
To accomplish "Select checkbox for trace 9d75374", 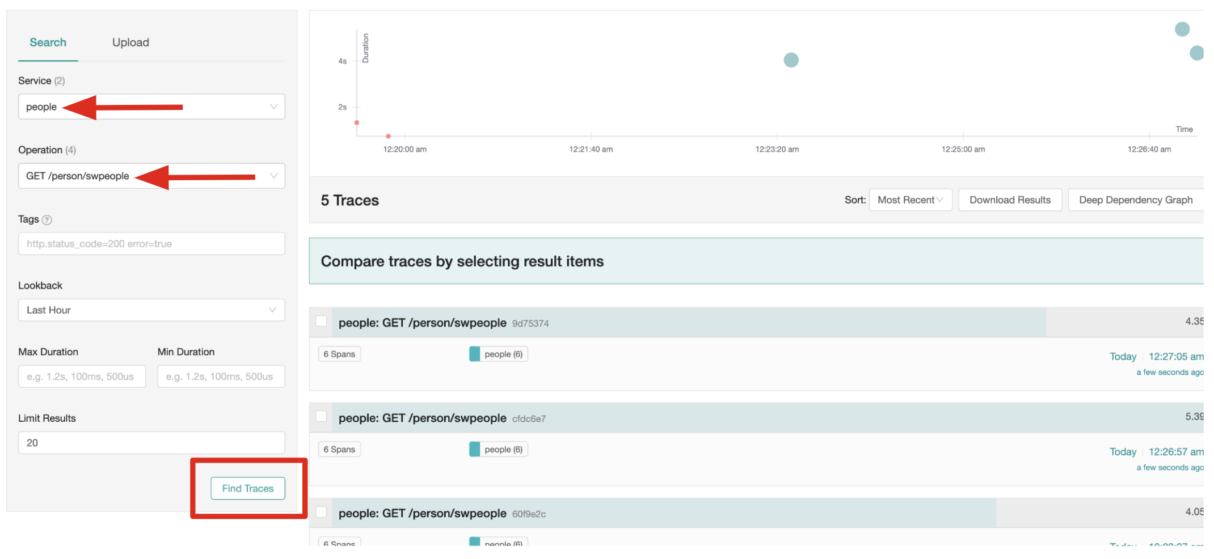I will click(x=321, y=321).
